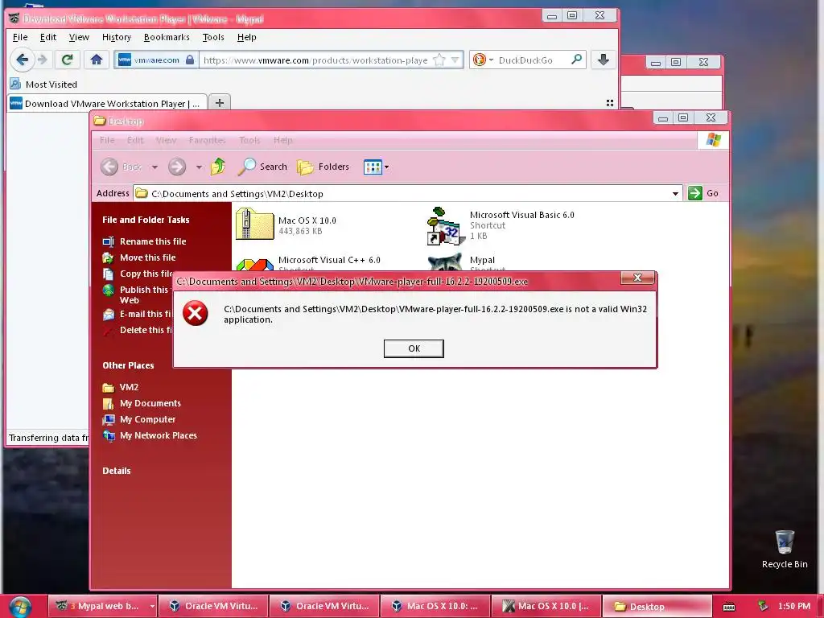Open the URL history dropdown arrow
Viewport: 824px width, 618px height.
455,60
